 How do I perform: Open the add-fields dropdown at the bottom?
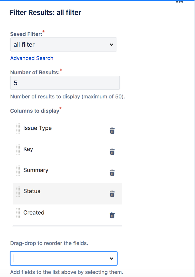pyautogui.click(x=63, y=258)
